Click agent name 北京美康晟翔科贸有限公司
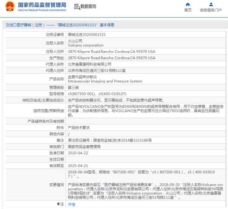This screenshot has width=228, height=209. [x=90, y=64]
